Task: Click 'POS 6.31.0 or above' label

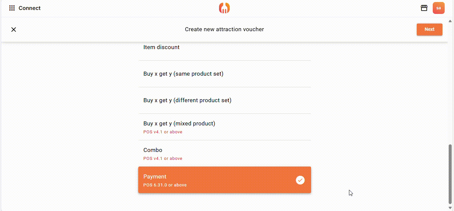Action: [x=165, y=185]
